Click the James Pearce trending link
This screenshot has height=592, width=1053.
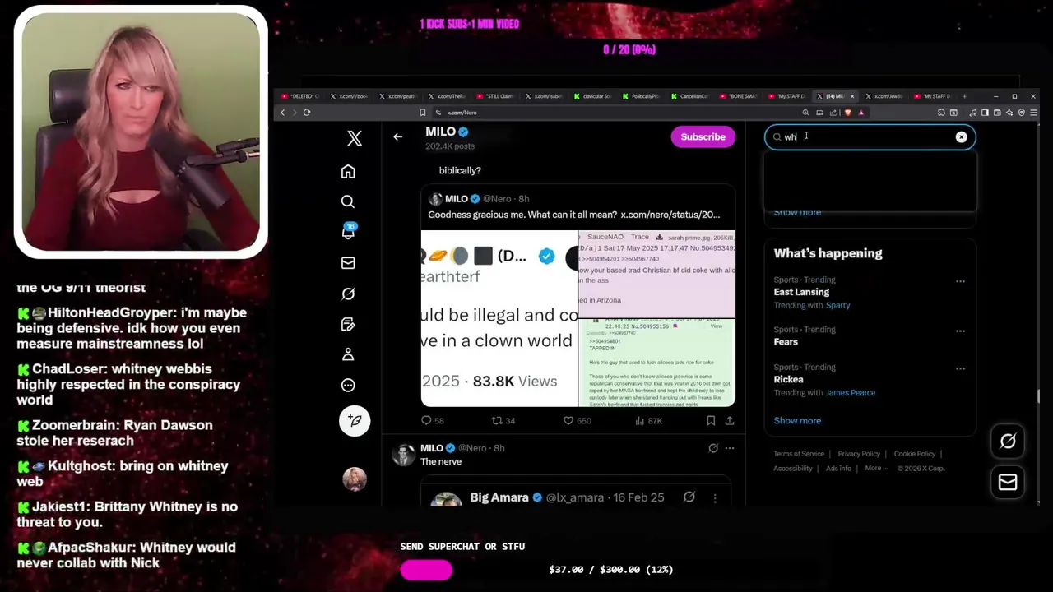pyautogui.click(x=851, y=392)
